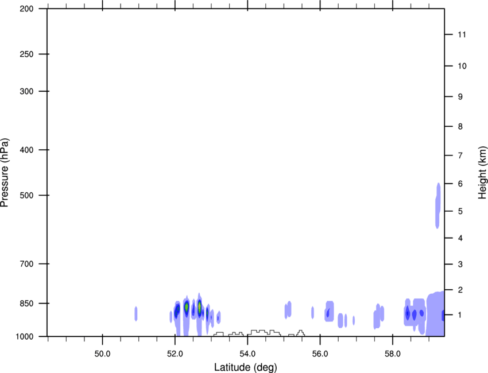Click the tall blue contour near 500 hPa

click(438, 205)
